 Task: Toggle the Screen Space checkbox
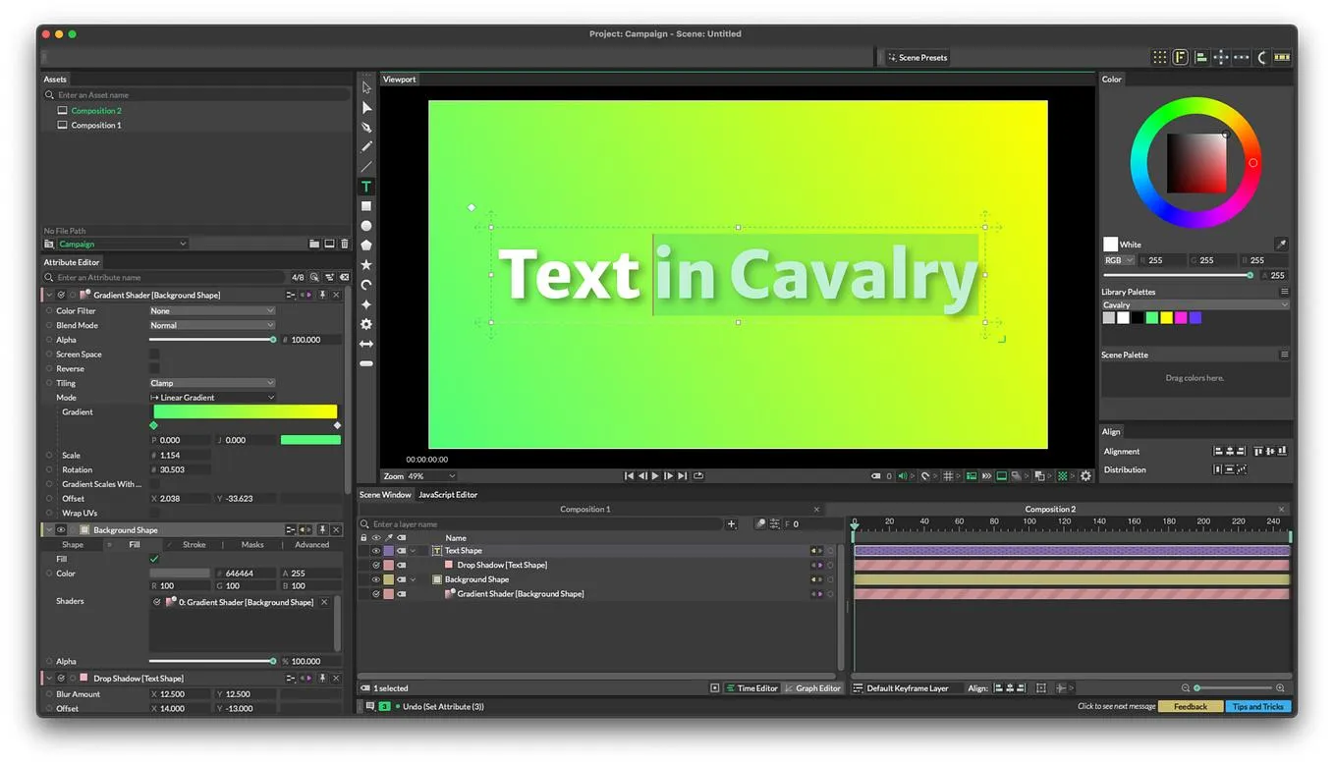click(154, 355)
